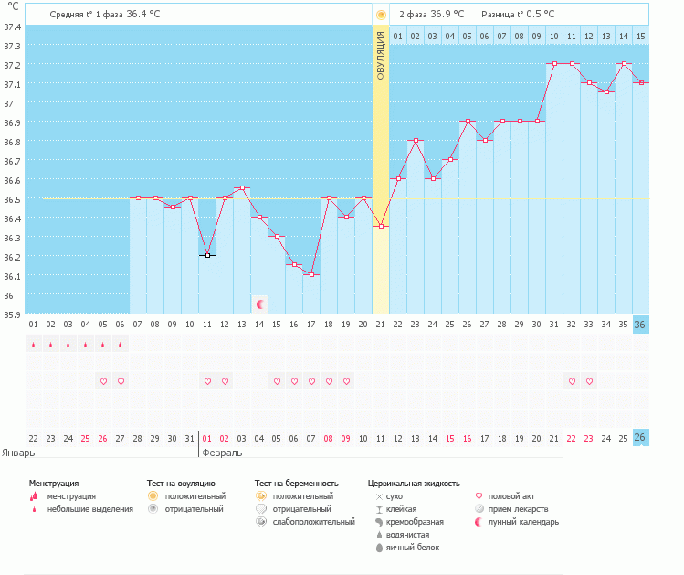684x575 pixels.
Task: Click pregnancy test отрицательный legend icon
Action: (x=261, y=508)
